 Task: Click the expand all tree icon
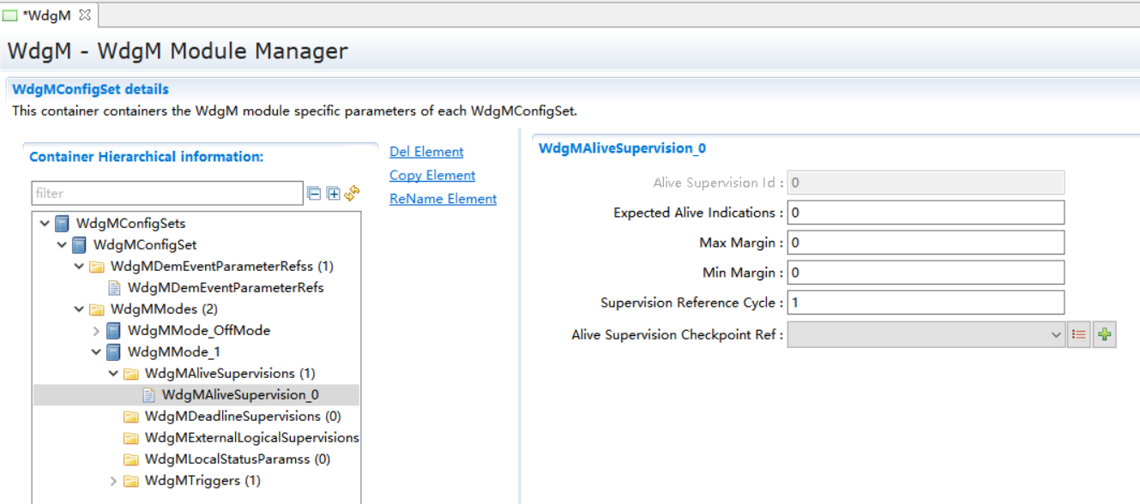coord(333,194)
